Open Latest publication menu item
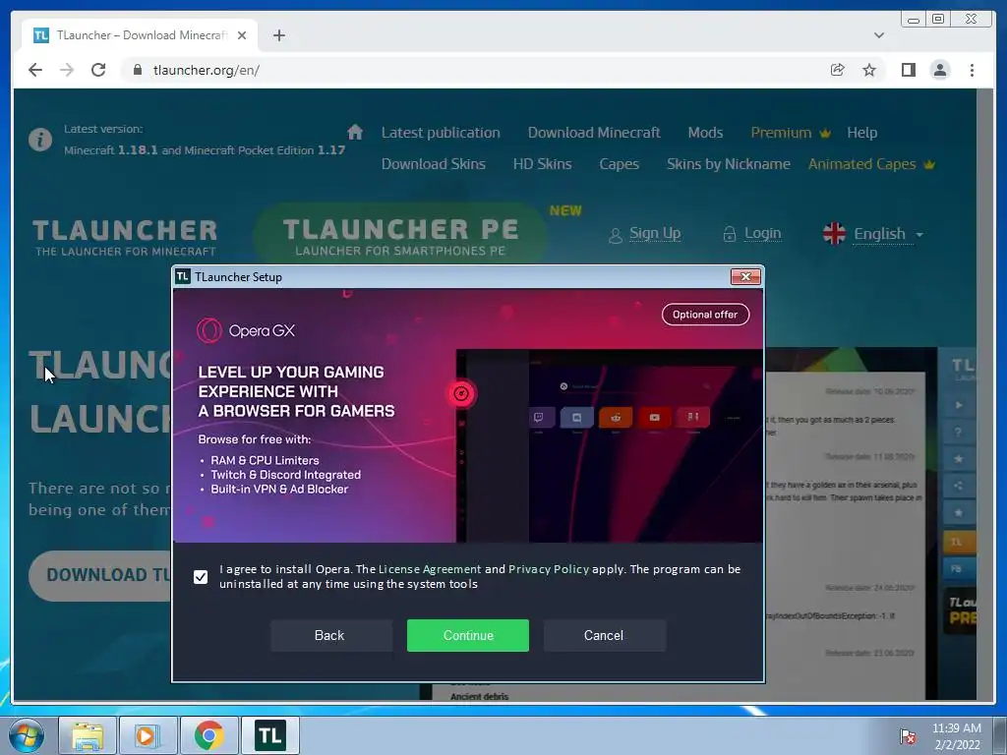The image size is (1007, 755). click(x=441, y=133)
